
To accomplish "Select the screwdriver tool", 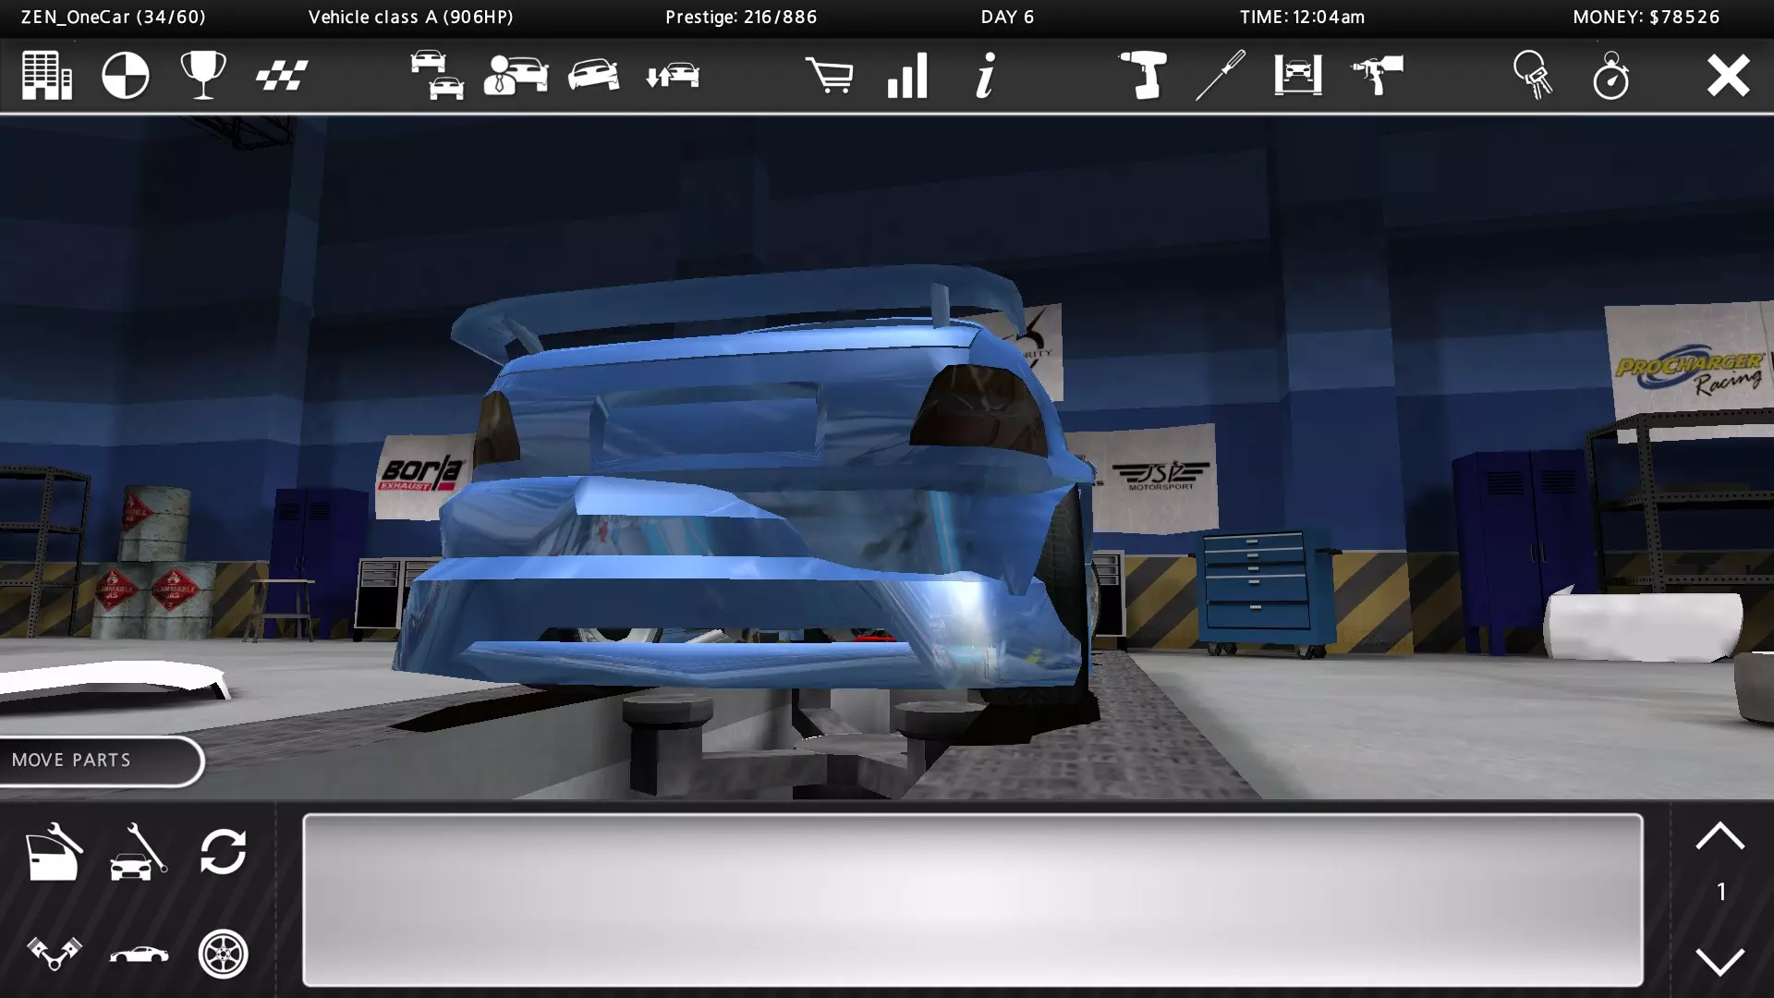I will click(1220, 75).
